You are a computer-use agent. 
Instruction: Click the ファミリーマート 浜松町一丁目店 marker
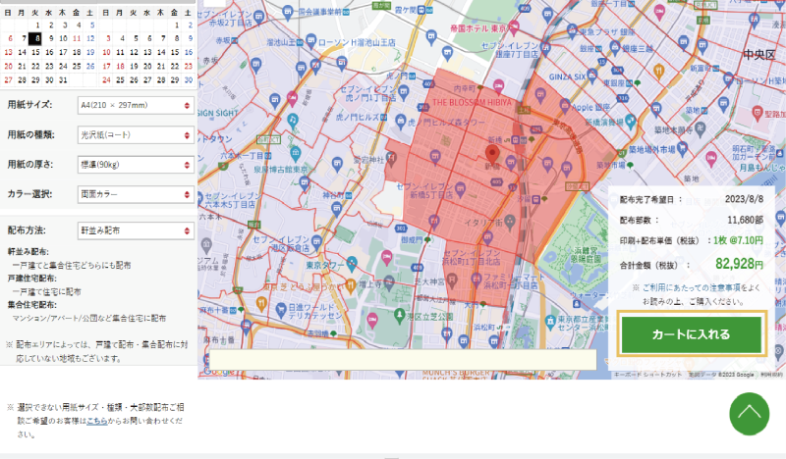476,280
